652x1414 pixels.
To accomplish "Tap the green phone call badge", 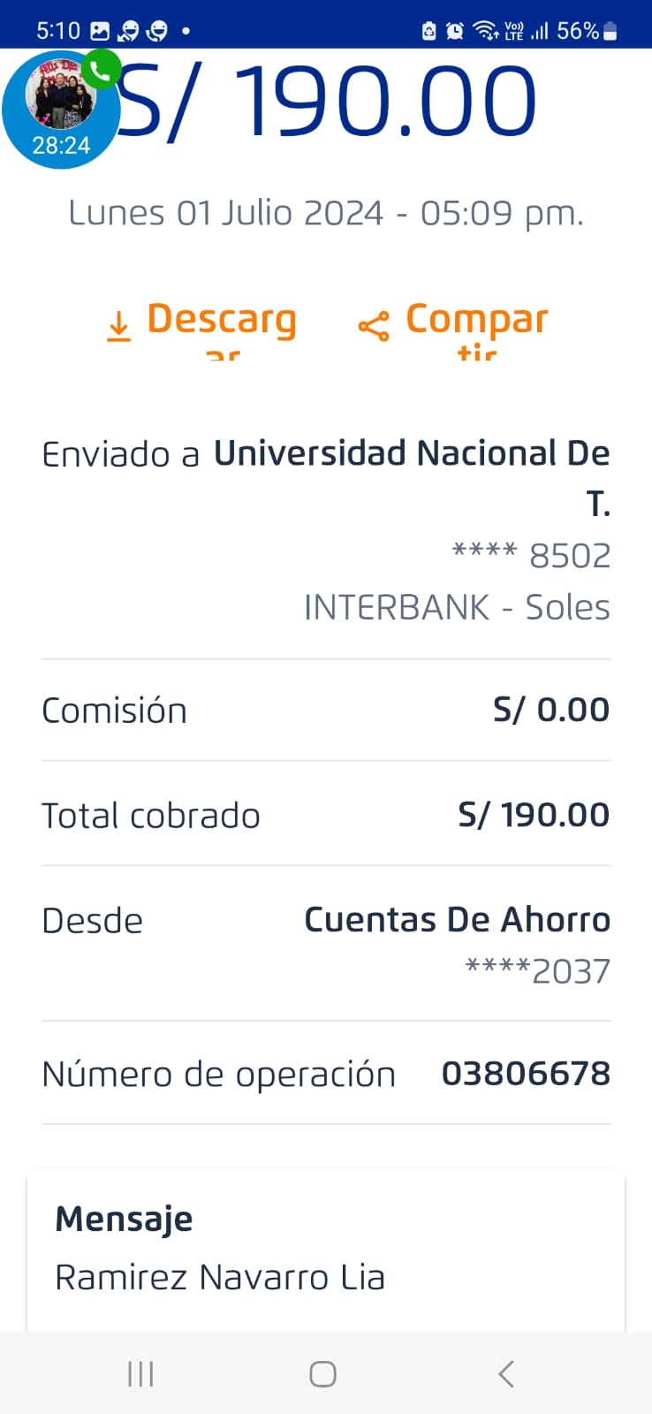I will pyautogui.click(x=102, y=71).
